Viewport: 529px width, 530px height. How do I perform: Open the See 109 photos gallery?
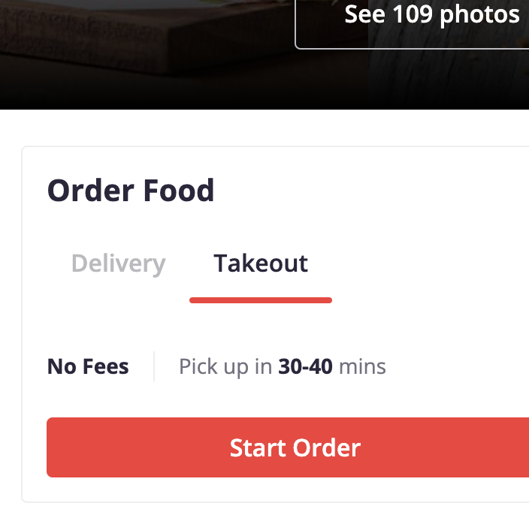(412, 24)
